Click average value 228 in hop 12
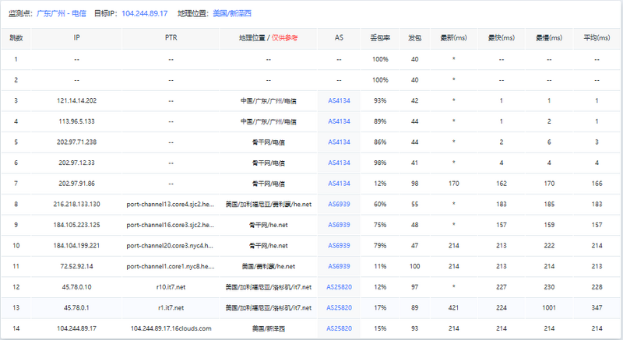 597,287
